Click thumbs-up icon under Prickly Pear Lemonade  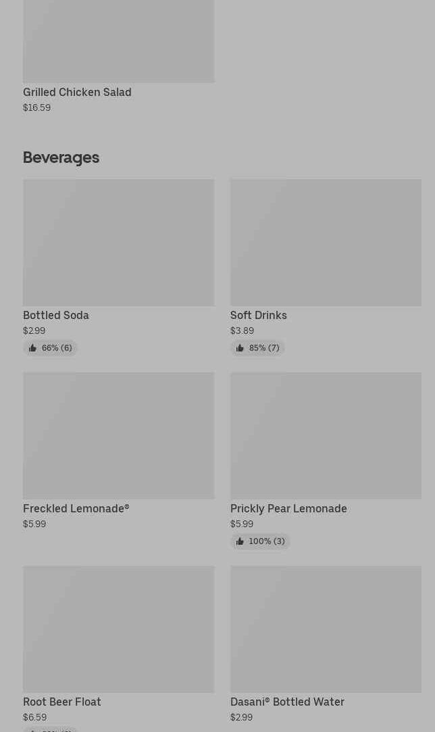(240, 541)
